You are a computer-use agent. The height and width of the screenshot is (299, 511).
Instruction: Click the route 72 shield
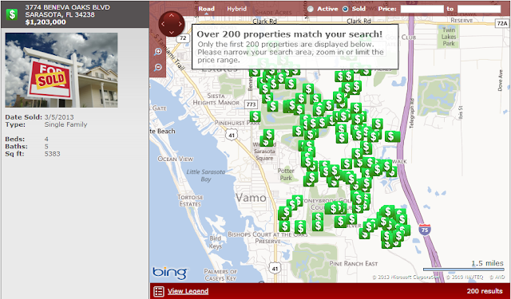(x=183, y=38)
